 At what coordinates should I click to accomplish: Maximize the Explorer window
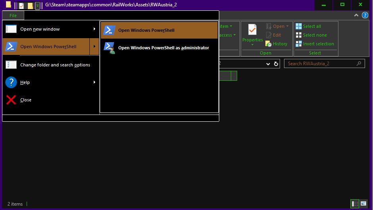[x=342, y=5]
